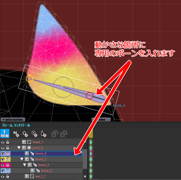Expand bone_1 attributes plus box
The width and height of the screenshot is (181, 180).
point(27,159)
